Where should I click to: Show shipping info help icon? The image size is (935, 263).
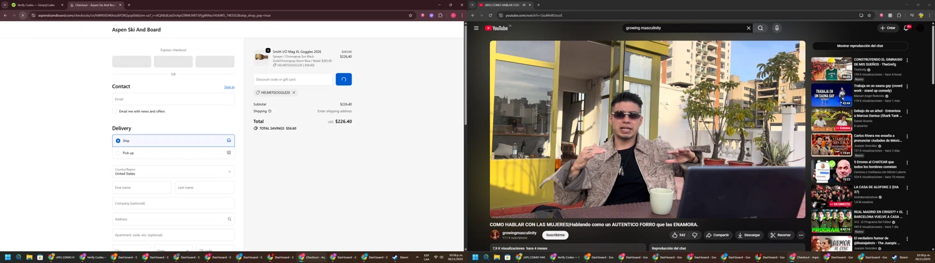click(270, 111)
